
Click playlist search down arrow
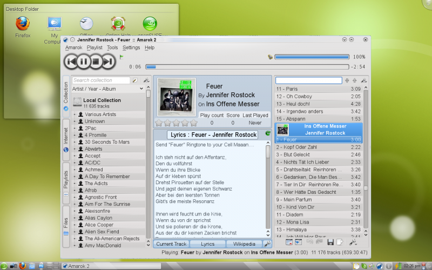[x=347, y=80]
